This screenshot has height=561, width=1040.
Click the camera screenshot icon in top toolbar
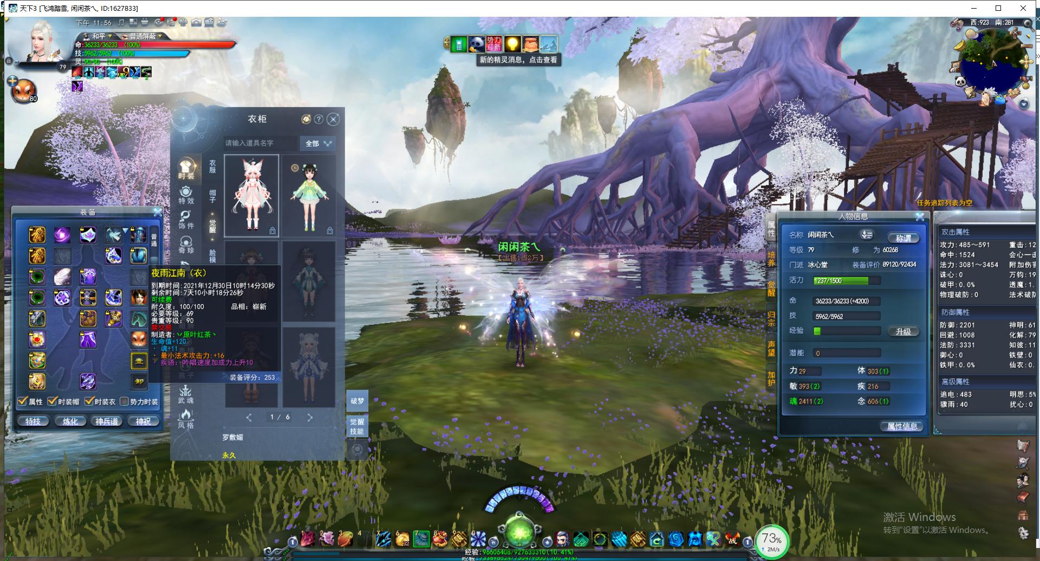click(196, 23)
